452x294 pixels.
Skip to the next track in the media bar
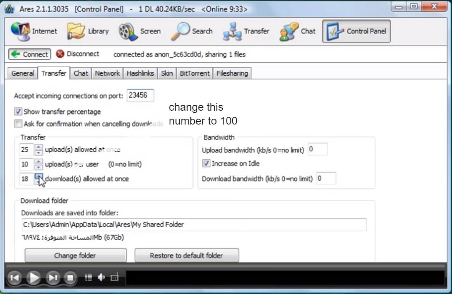click(53, 277)
